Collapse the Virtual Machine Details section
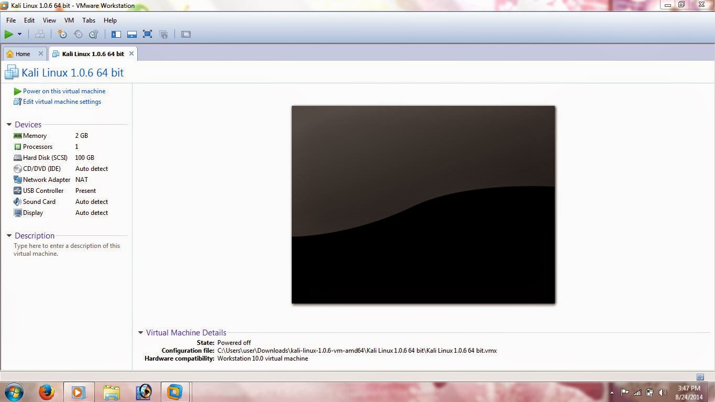Screen dimensions: 715x402 pos(140,332)
